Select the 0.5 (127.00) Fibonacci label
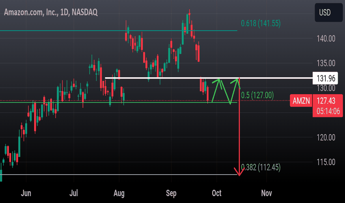 tap(257, 95)
